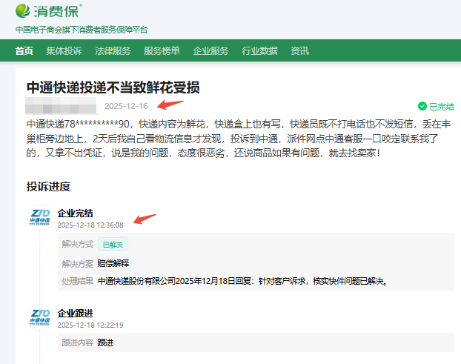461x364 pixels.
Task: Select 服务榜单 in the navigation bar
Action: click(x=162, y=51)
